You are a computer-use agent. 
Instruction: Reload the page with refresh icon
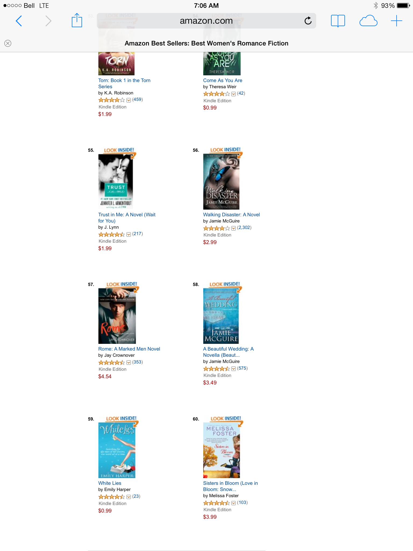(308, 20)
